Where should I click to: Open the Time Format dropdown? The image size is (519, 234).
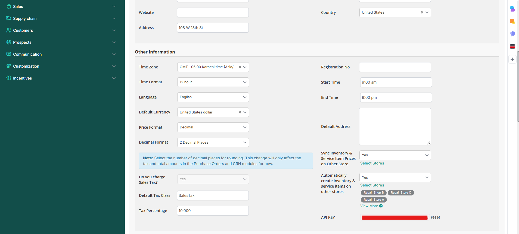(213, 82)
